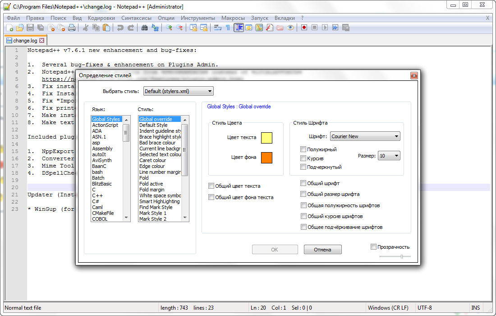This screenshot has width=496, height=316.
Task: Enable the Полужирный checkbox
Action: 303,149
